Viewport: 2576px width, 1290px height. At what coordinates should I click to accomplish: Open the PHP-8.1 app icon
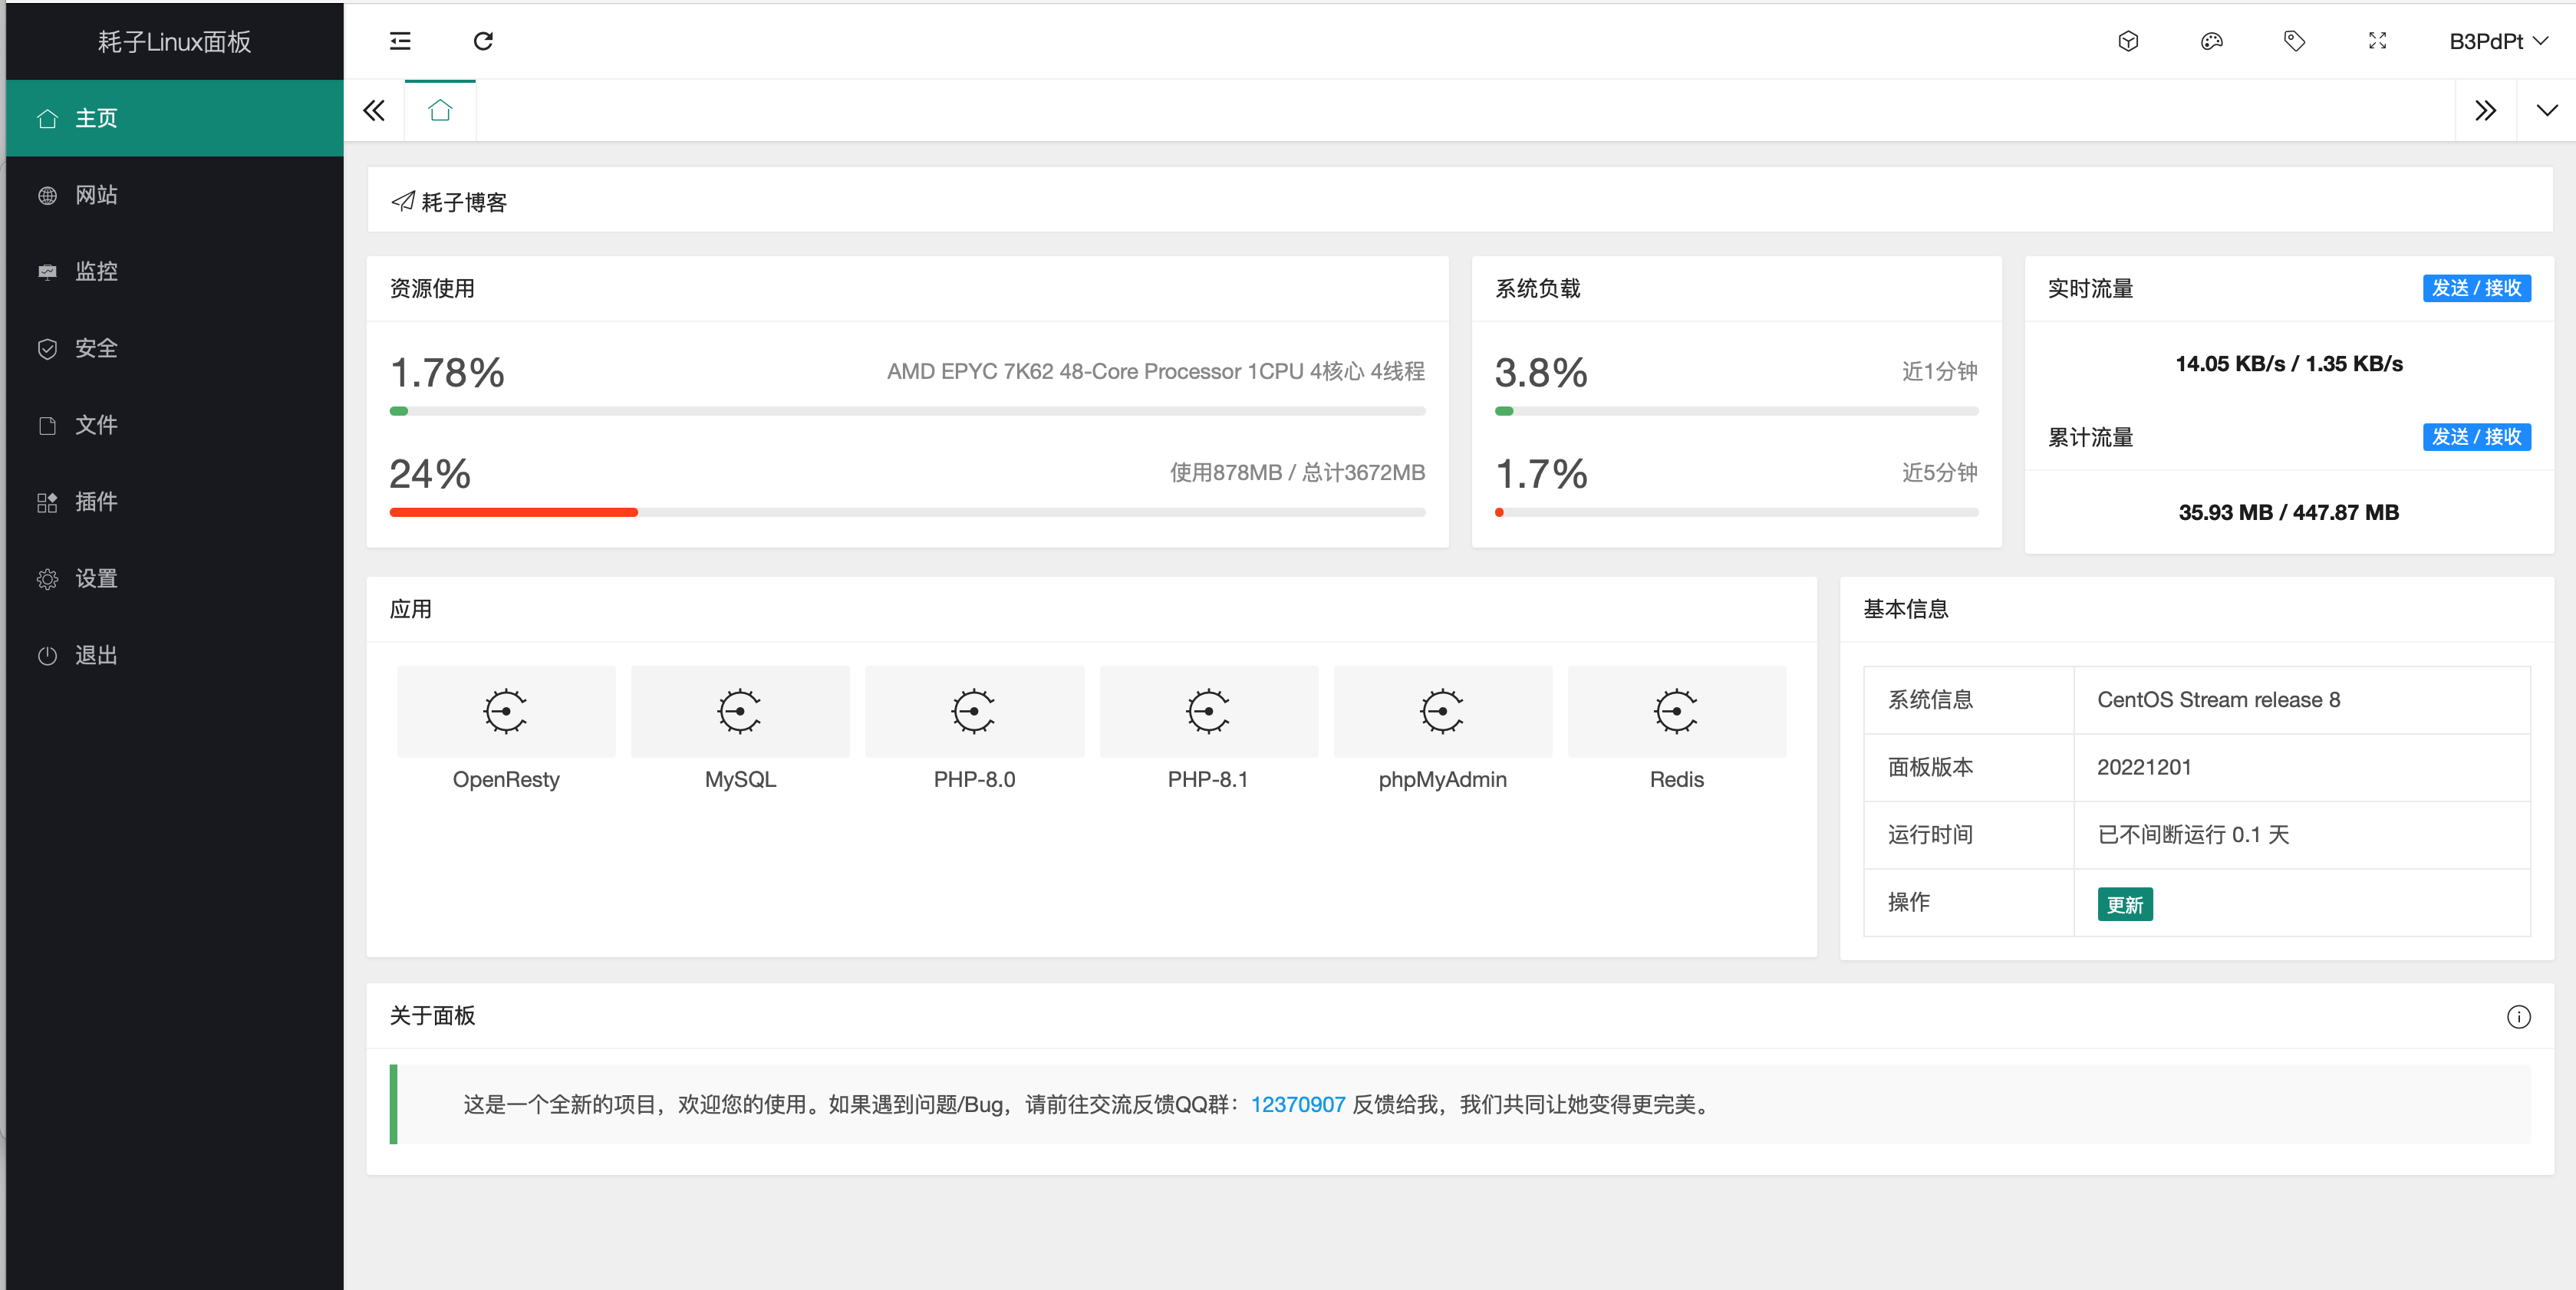(1208, 711)
